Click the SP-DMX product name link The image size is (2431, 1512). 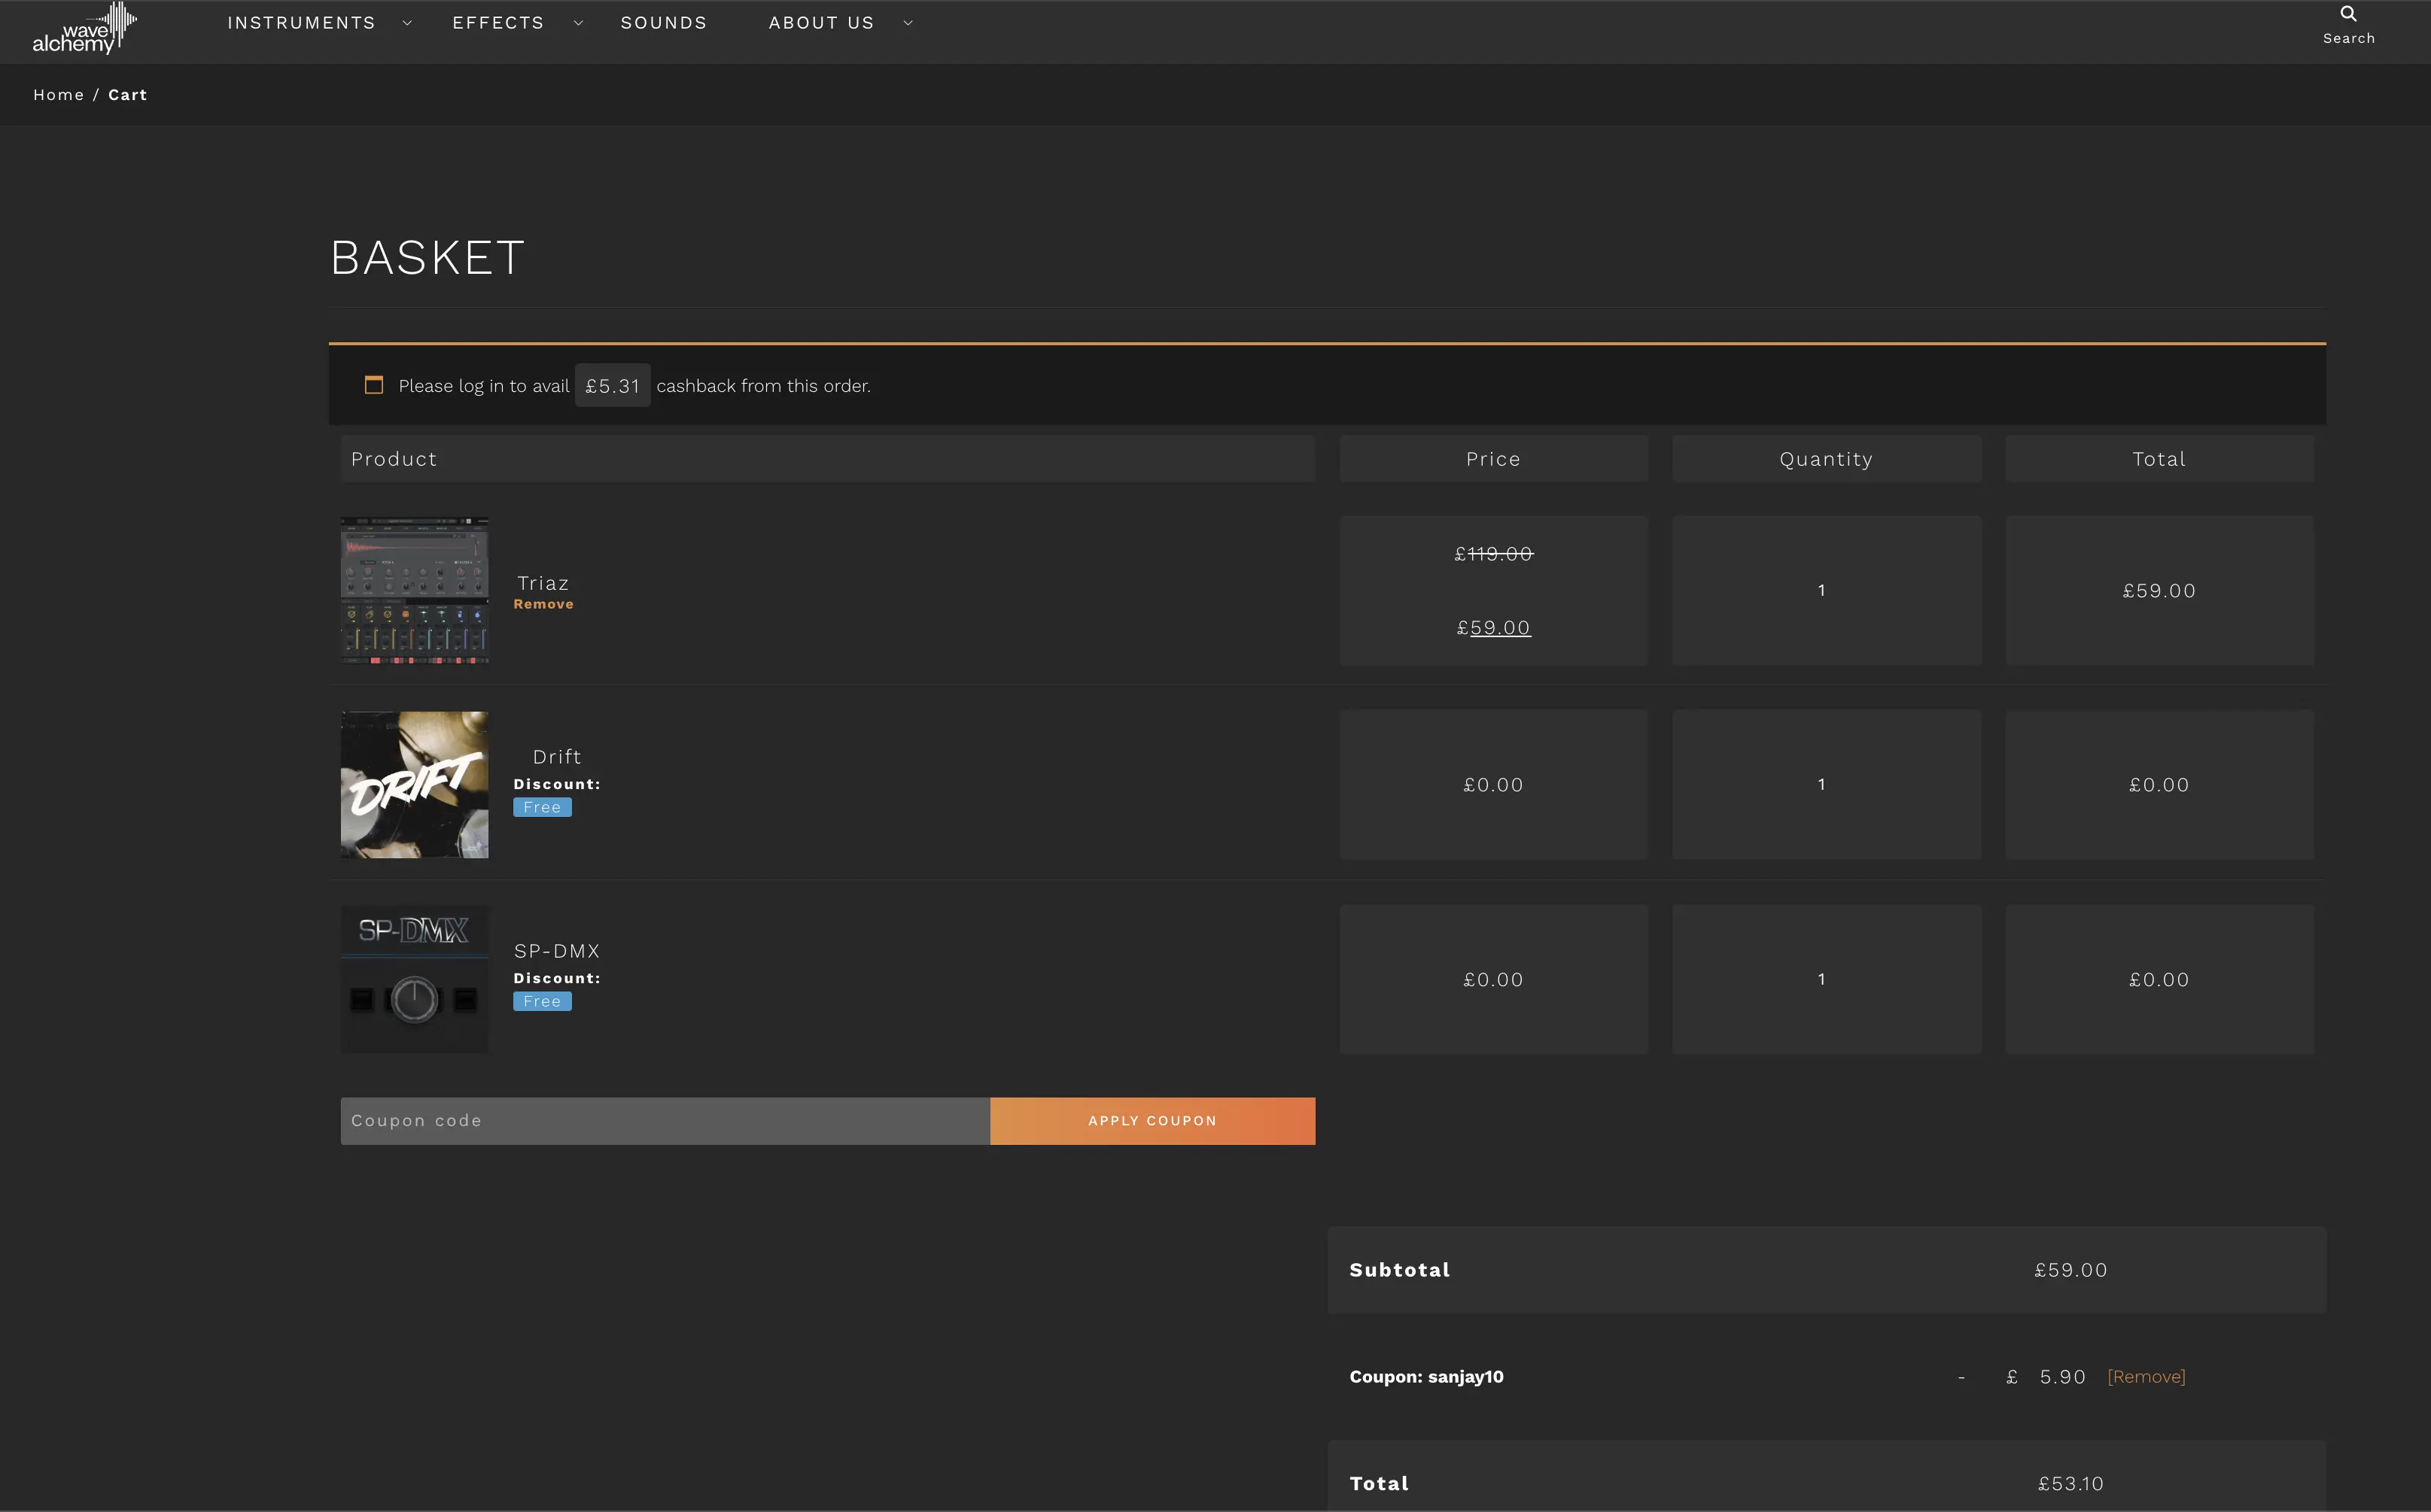click(x=556, y=951)
